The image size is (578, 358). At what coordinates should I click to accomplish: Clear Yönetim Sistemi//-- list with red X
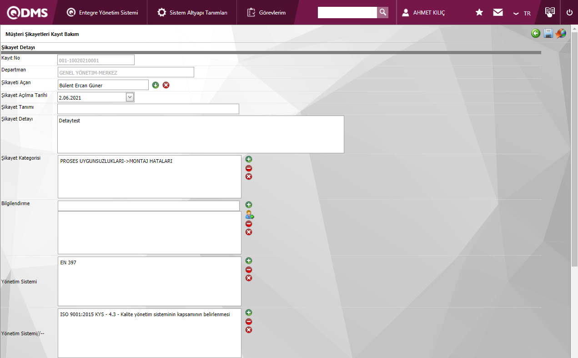249,330
